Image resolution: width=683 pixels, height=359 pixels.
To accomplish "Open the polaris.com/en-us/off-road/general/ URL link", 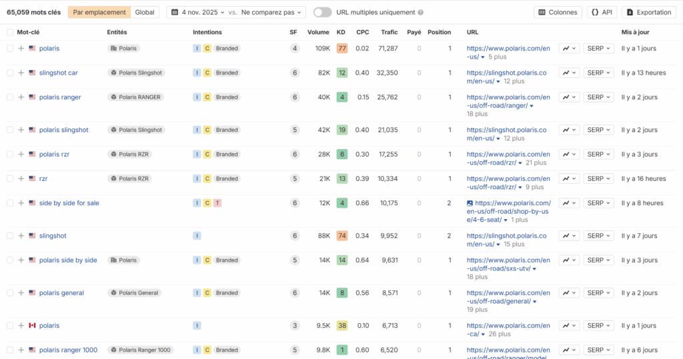I will point(508,297).
